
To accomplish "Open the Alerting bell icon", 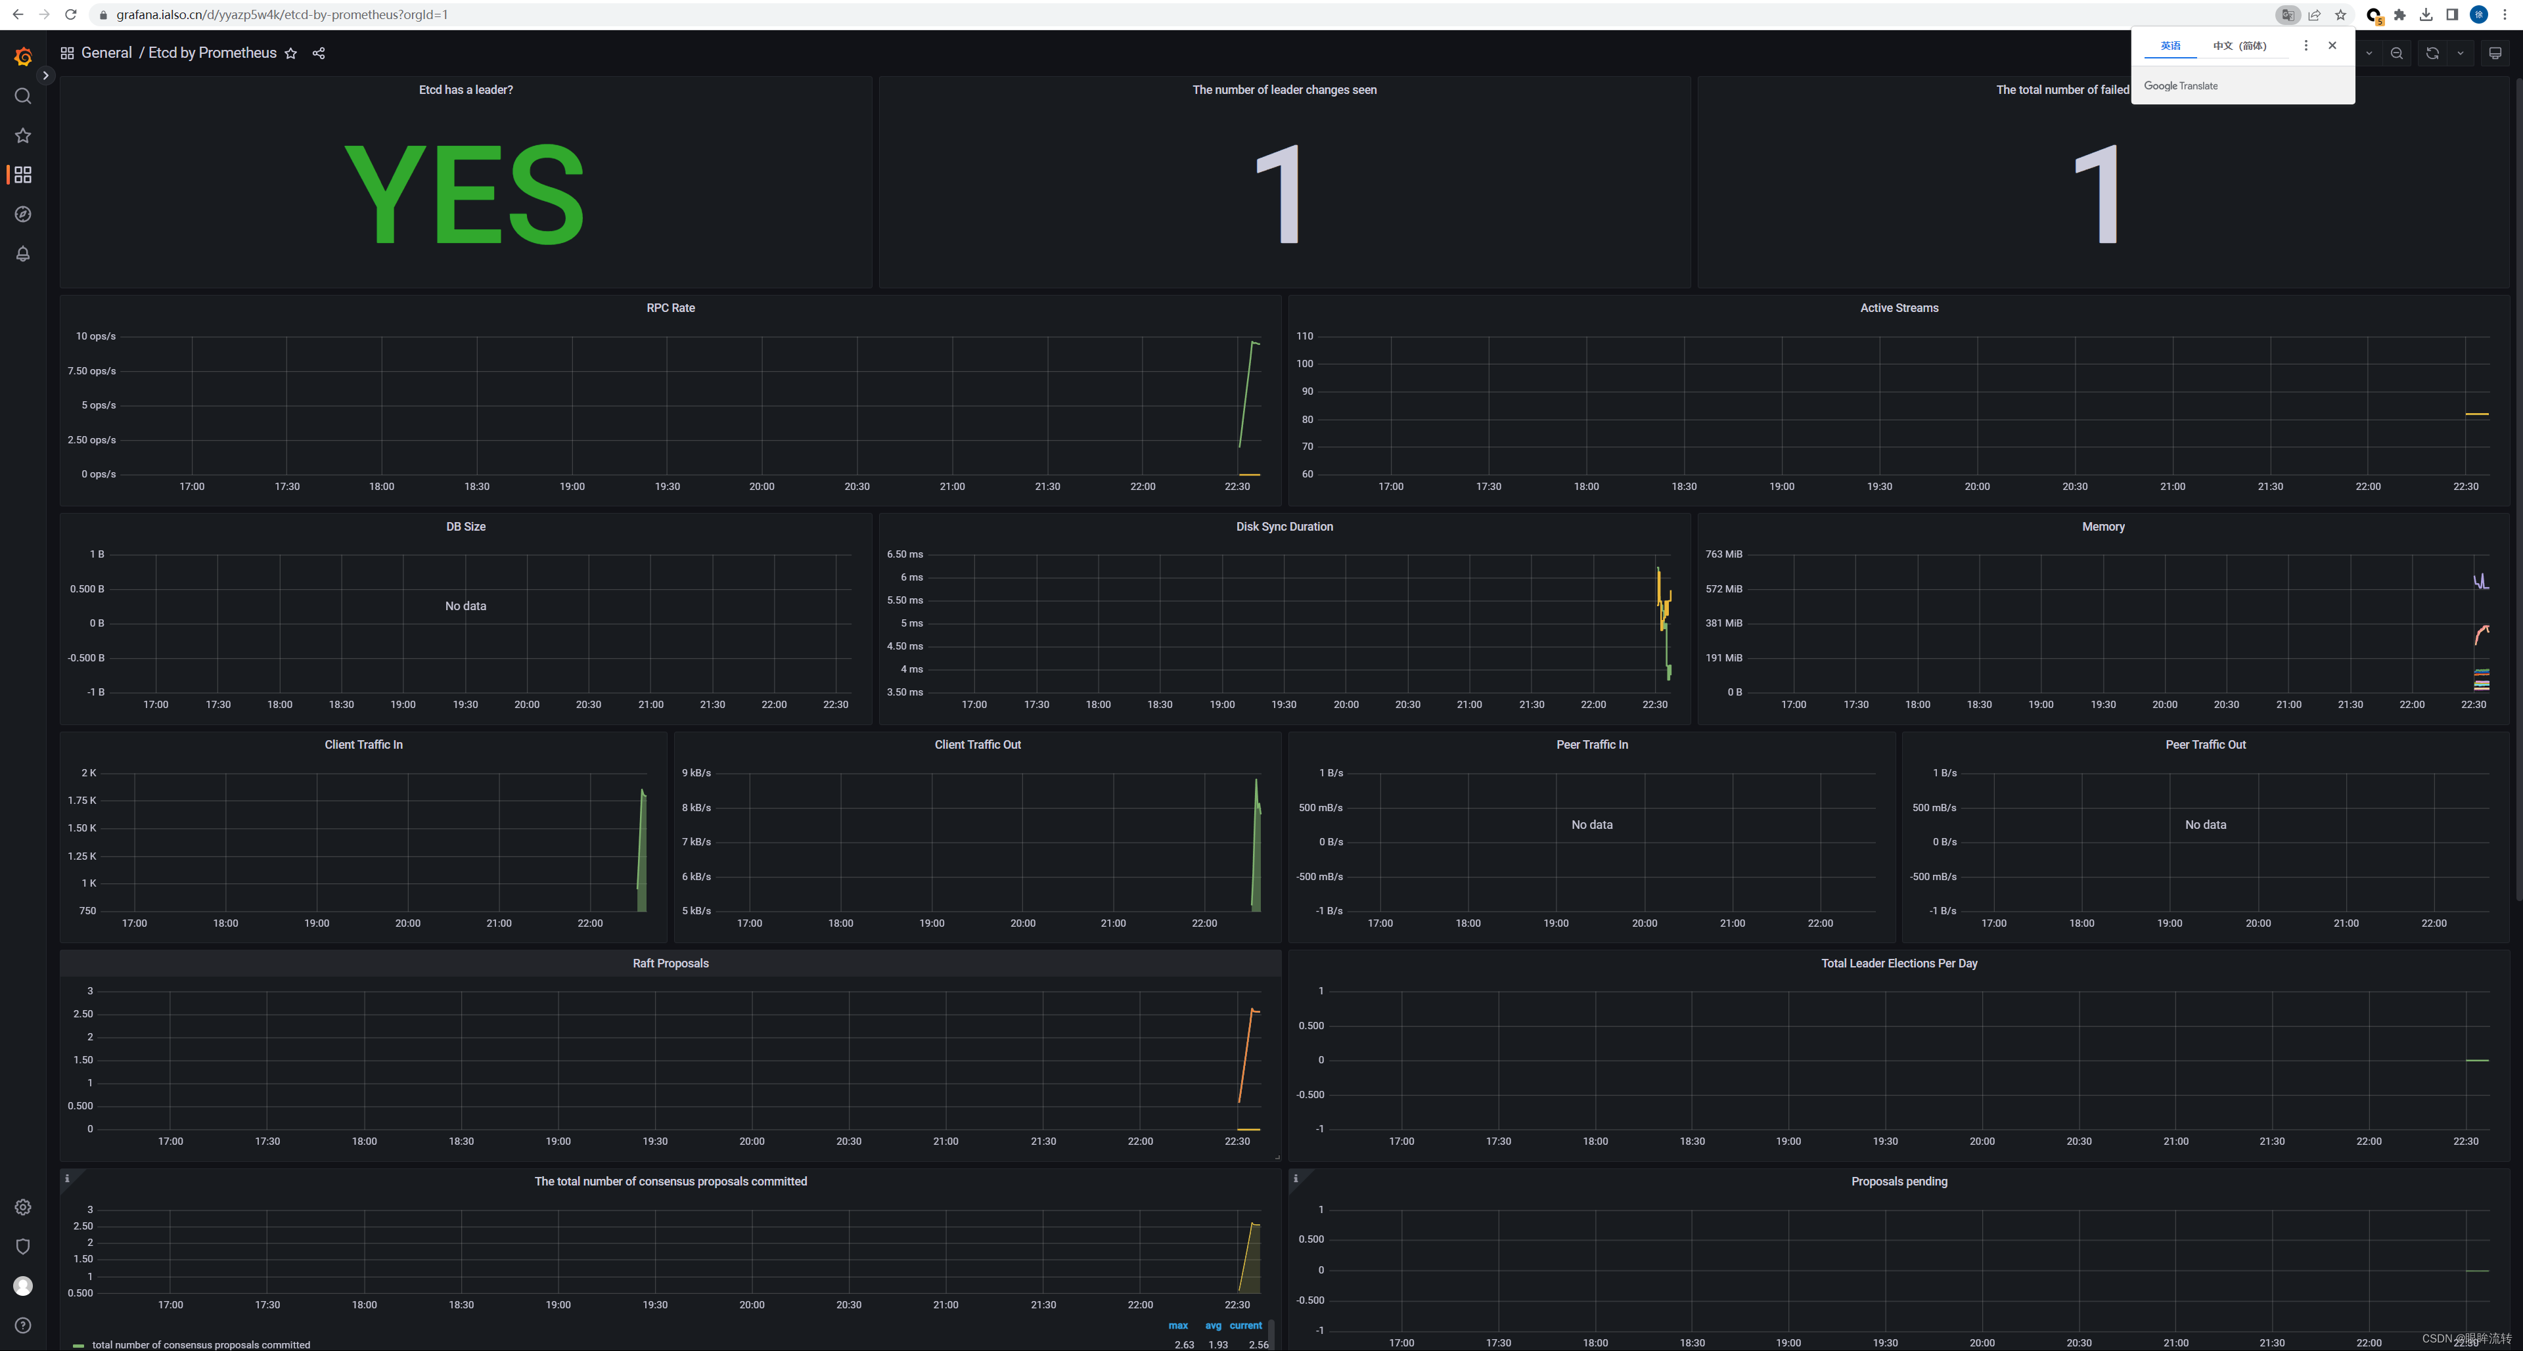I will (x=24, y=254).
